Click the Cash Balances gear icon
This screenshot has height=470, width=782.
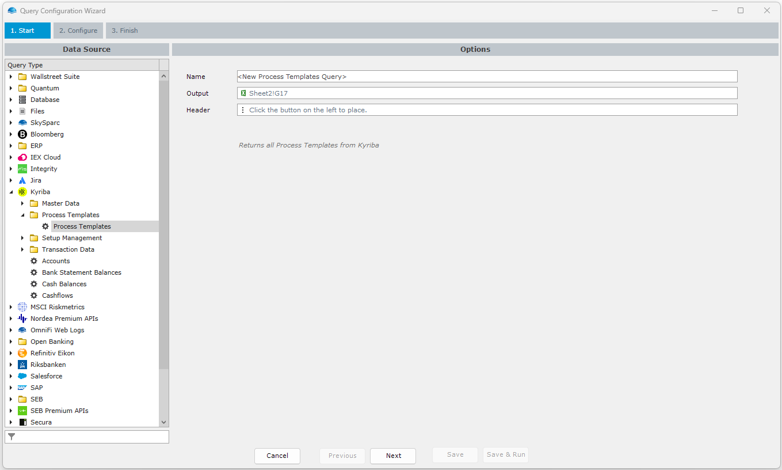(34, 284)
